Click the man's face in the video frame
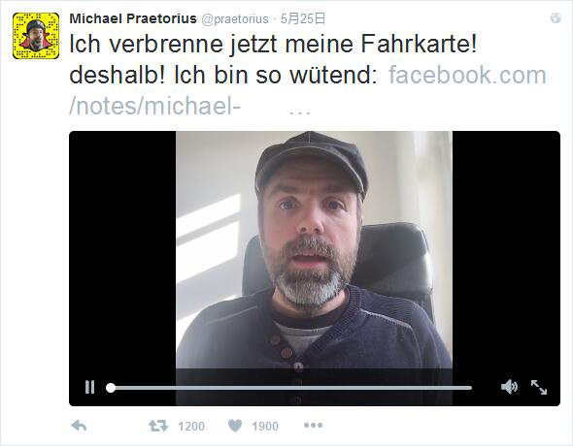The image size is (573, 446). [x=310, y=234]
